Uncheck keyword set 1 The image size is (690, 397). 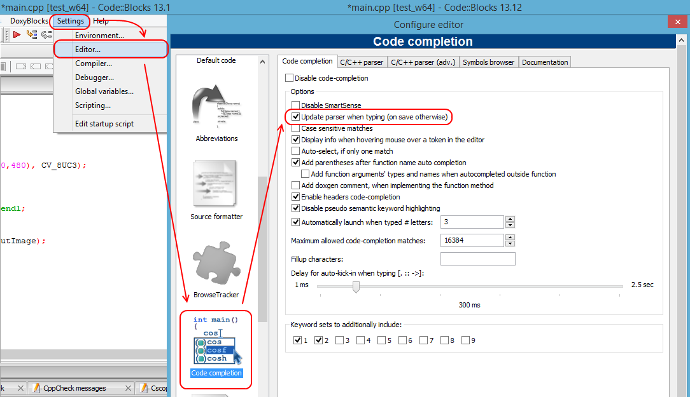pyautogui.click(x=297, y=340)
